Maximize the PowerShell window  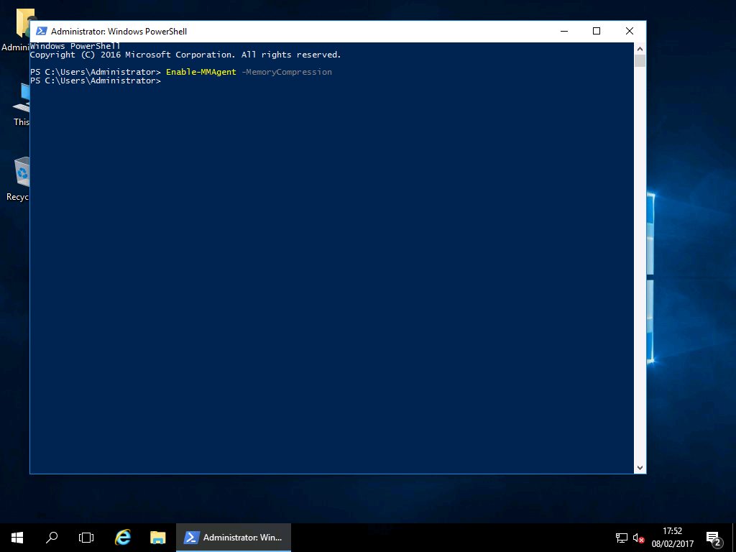pos(597,31)
